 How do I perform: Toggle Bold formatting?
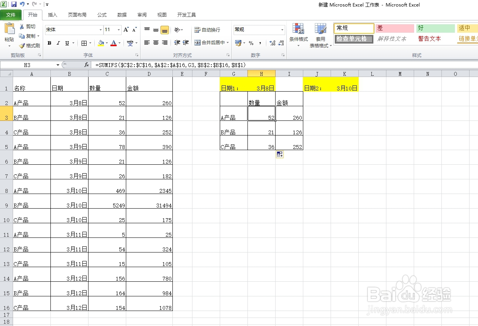(x=50, y=43)
